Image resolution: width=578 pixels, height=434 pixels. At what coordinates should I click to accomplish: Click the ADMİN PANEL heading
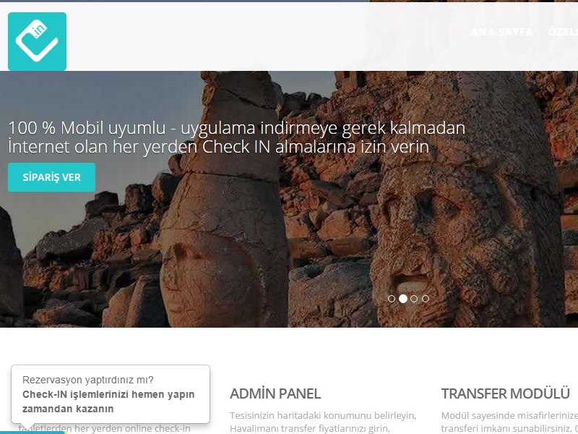[275, 393]
